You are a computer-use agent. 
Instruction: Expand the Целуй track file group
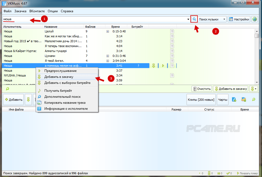point(108,31)
